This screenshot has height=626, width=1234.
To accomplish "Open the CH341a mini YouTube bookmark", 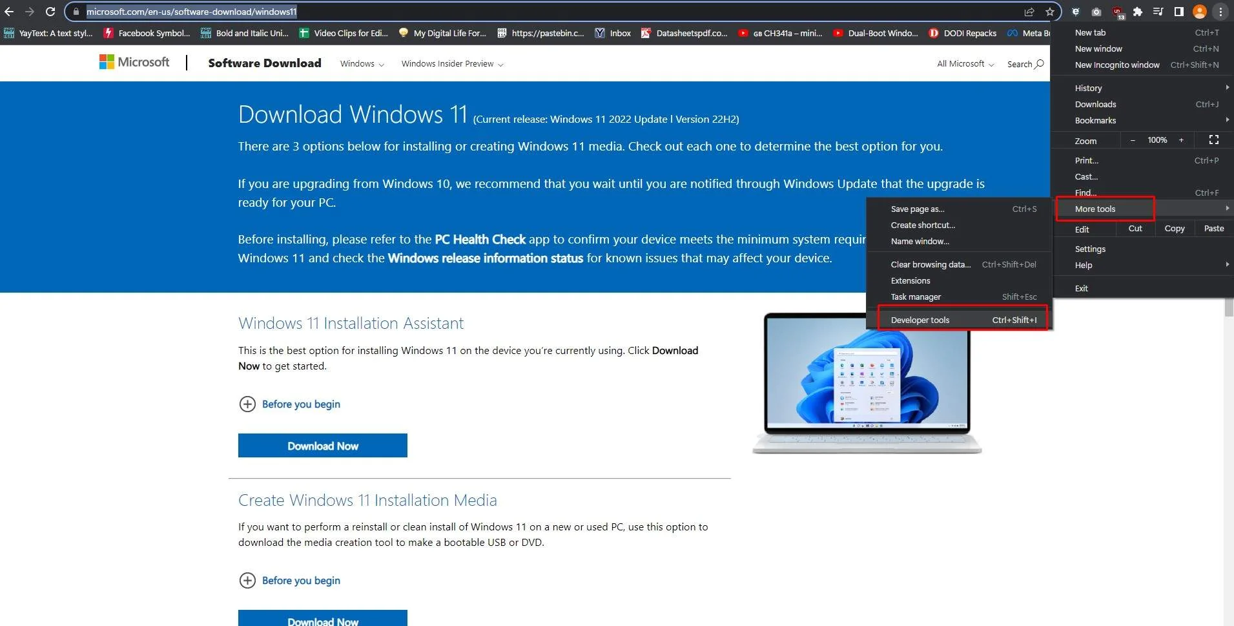I will pos(781,33).
